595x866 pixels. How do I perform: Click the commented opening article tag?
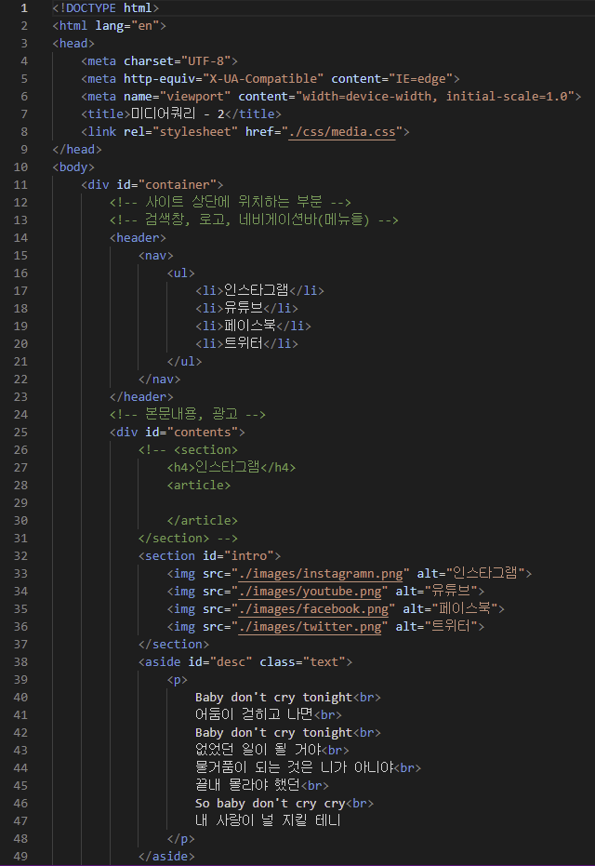click(199, 486)
